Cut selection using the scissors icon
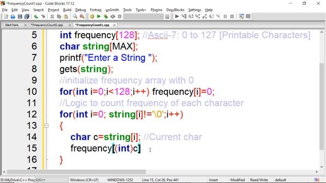Screen dimensions: 326x183 point(52,16)
